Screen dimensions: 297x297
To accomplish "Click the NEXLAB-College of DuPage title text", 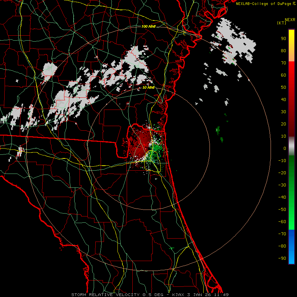I will (265, 4).
